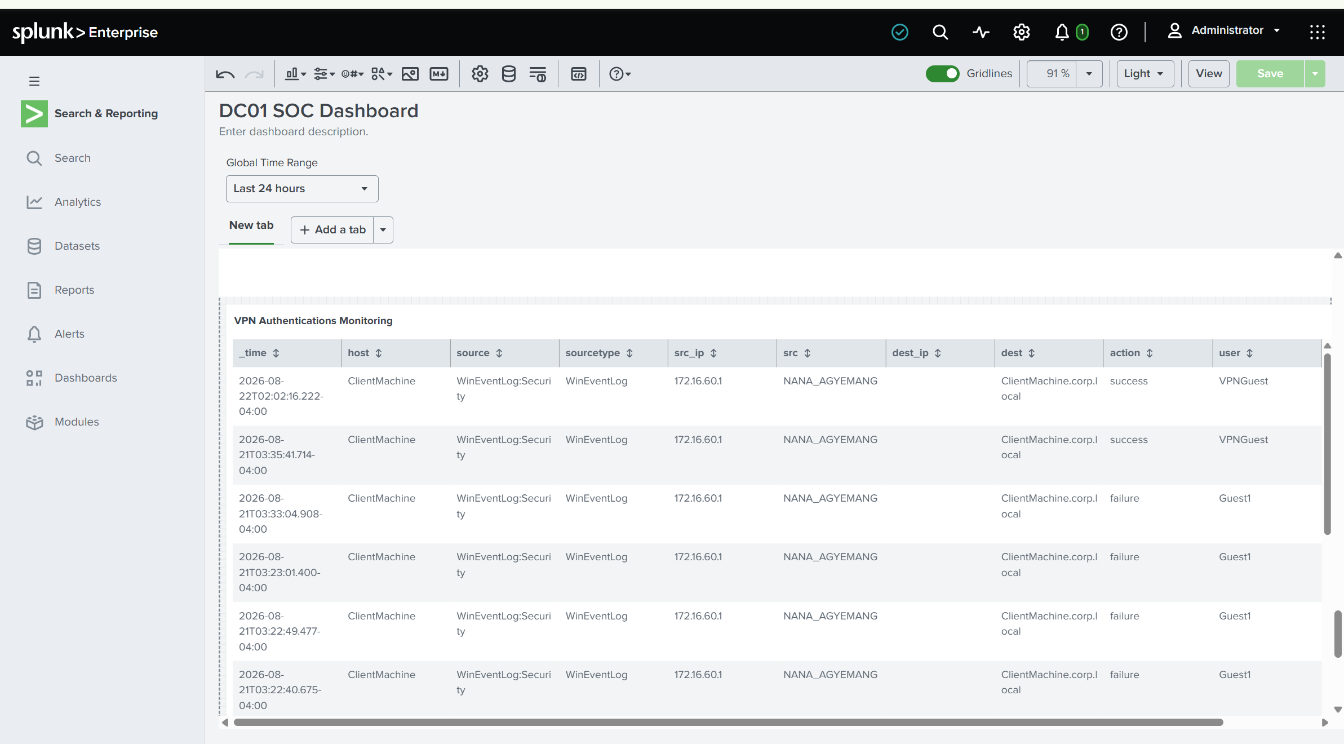Image resolution: width=1344 pixels, height=744 pixels.
Task: Collapse the sidebar with hamburger icon
Action: point(34,81)
